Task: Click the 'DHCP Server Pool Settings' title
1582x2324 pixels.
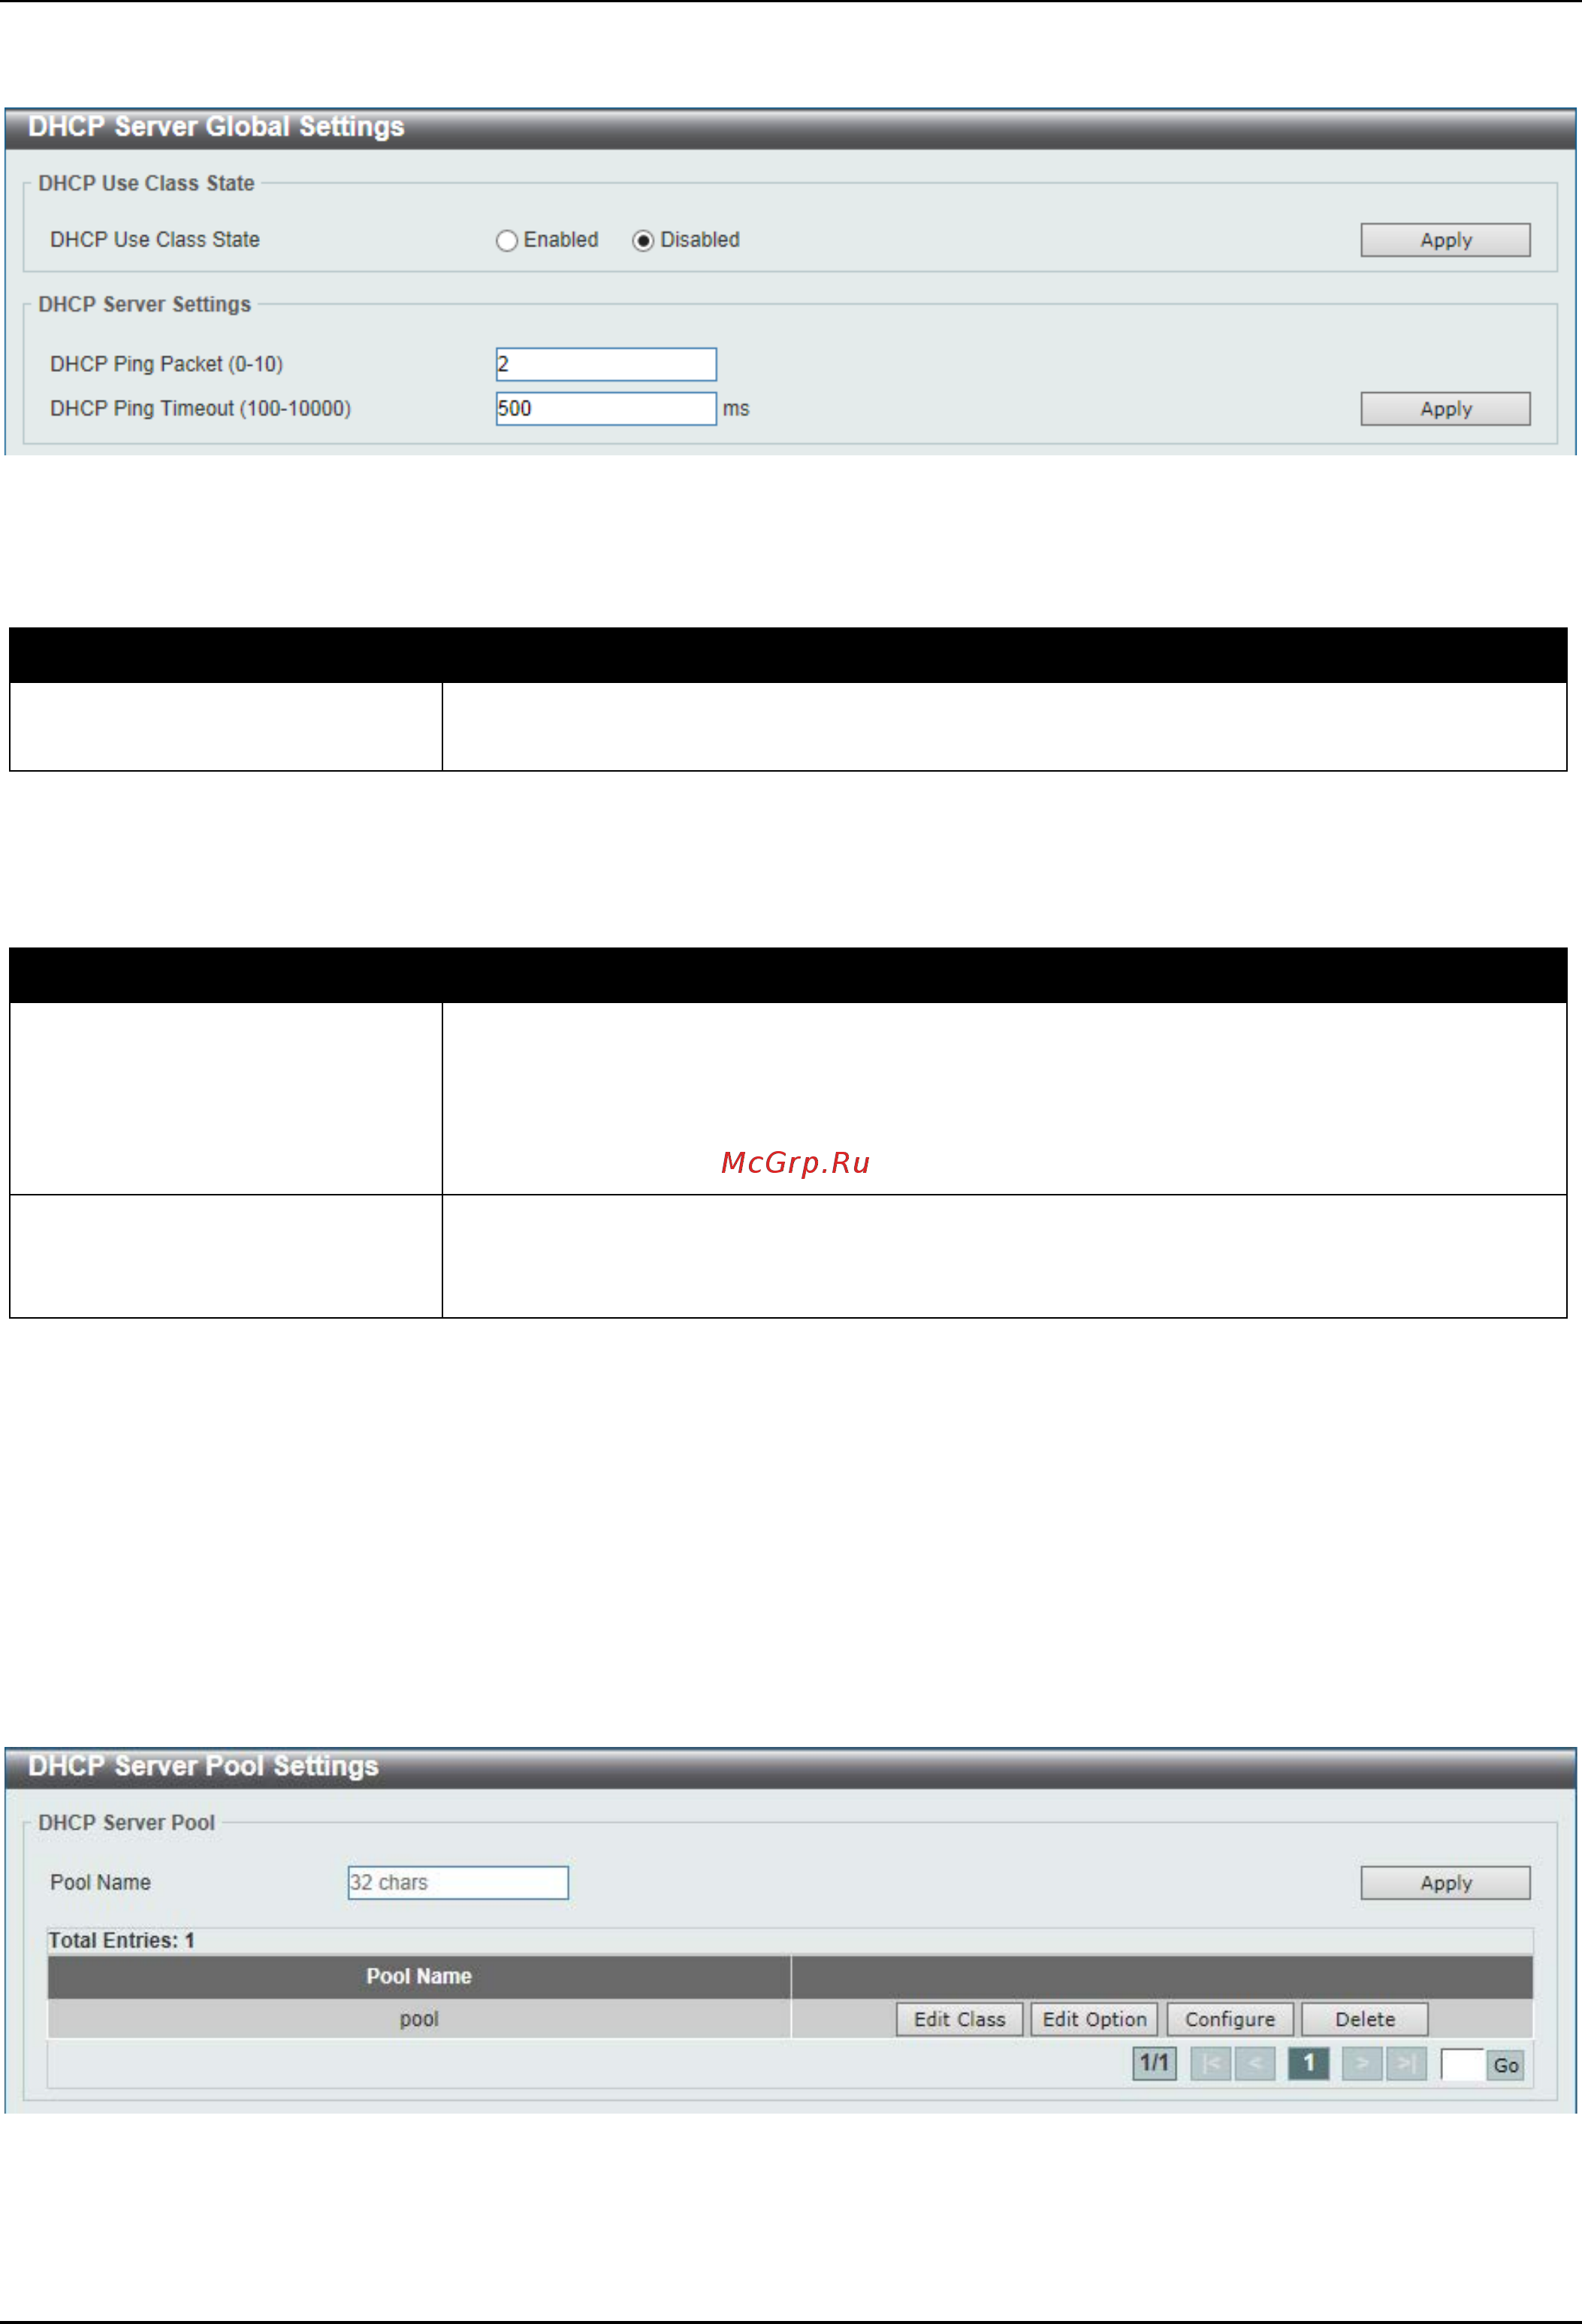Action: [x=203, y=1766]
